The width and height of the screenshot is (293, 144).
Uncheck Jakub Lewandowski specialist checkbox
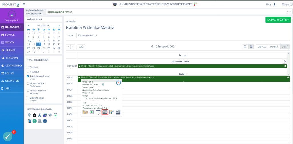pyautogui.click(x=28, y=76)
